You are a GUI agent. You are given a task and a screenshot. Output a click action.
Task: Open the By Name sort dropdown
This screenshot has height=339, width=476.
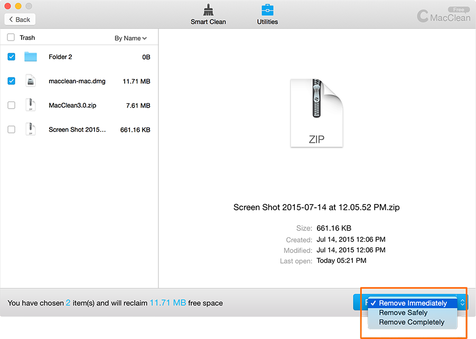pos(130,38)
